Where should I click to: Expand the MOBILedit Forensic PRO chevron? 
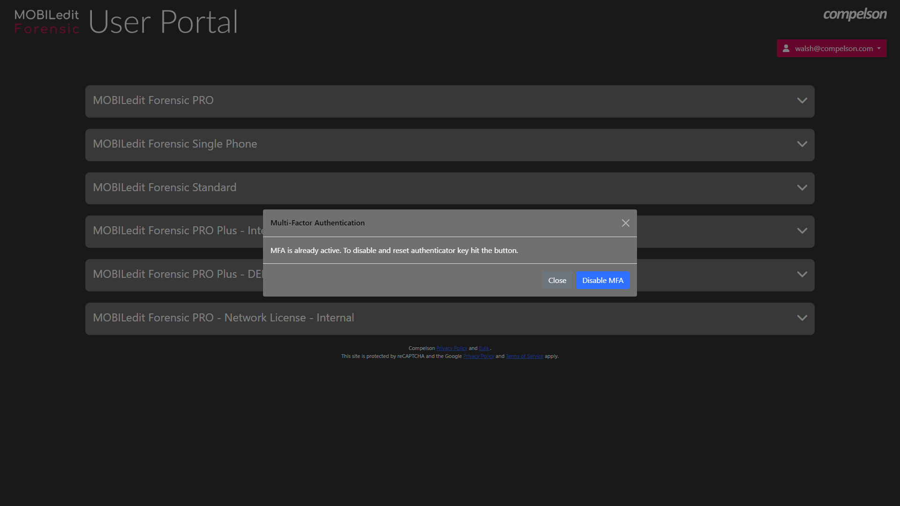802,101
